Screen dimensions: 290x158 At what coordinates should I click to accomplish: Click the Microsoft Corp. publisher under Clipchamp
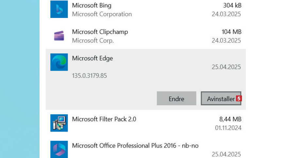[93, 41]
